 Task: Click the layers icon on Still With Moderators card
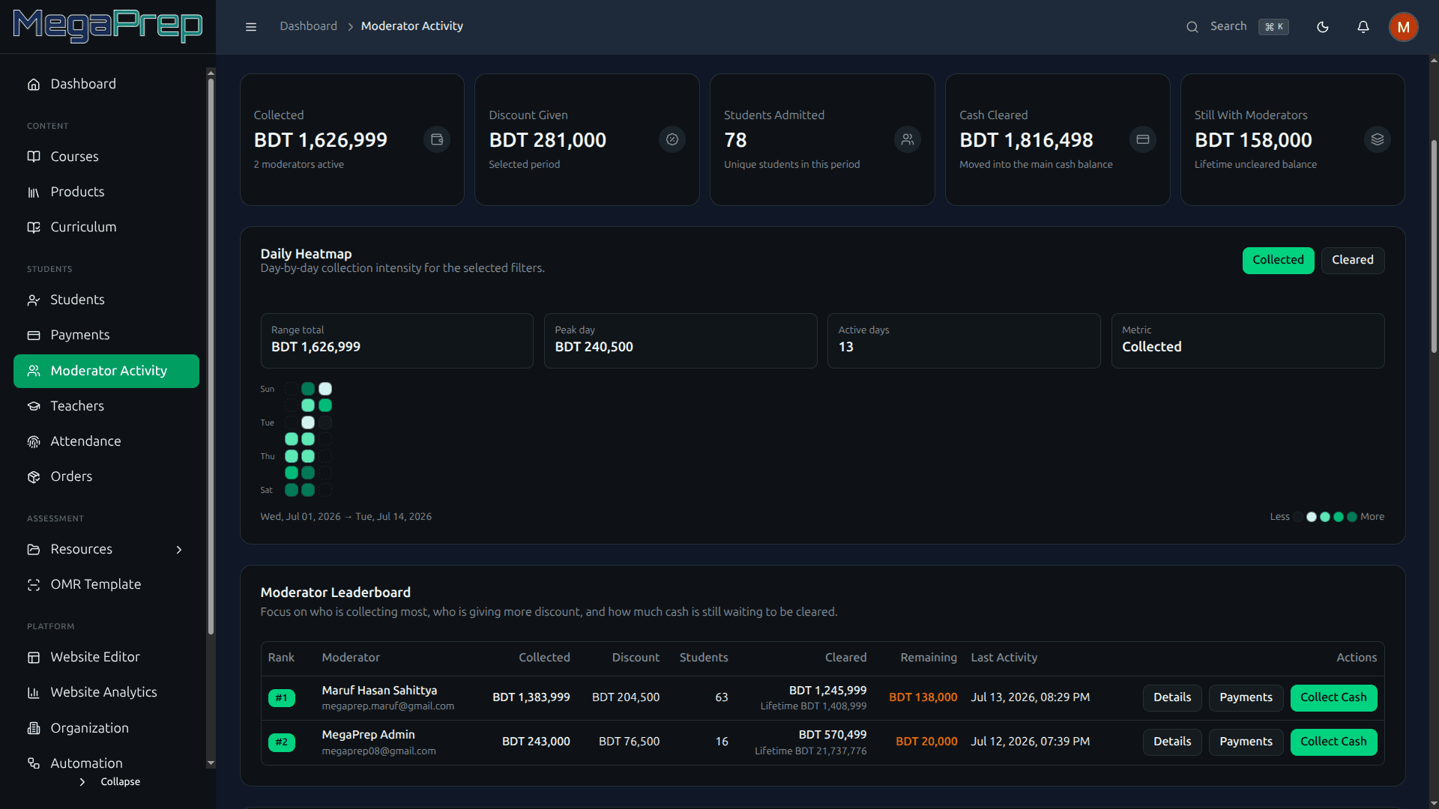pyautogui.click(x=1378, y=139)
